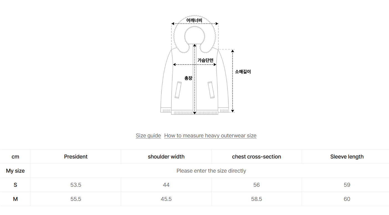Image resolution: width=389 pixels, height=215 pixels.
Task: Click the 44 shoulder width value
Action: 166,185
